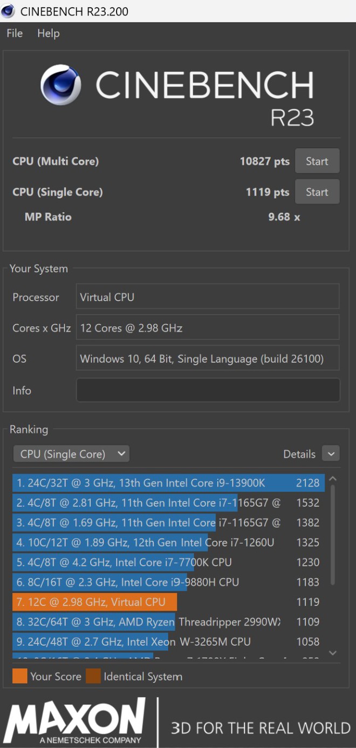Click the CPU (Multi Core) label
This screenshot has height=748, width=356.
56,161
